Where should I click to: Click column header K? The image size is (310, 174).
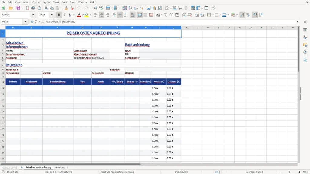(x=186, y=27)
